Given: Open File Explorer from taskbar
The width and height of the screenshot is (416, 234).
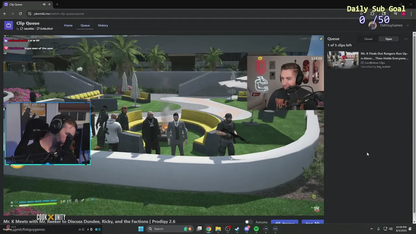Looking at the screenshot, I should [218, 229].
